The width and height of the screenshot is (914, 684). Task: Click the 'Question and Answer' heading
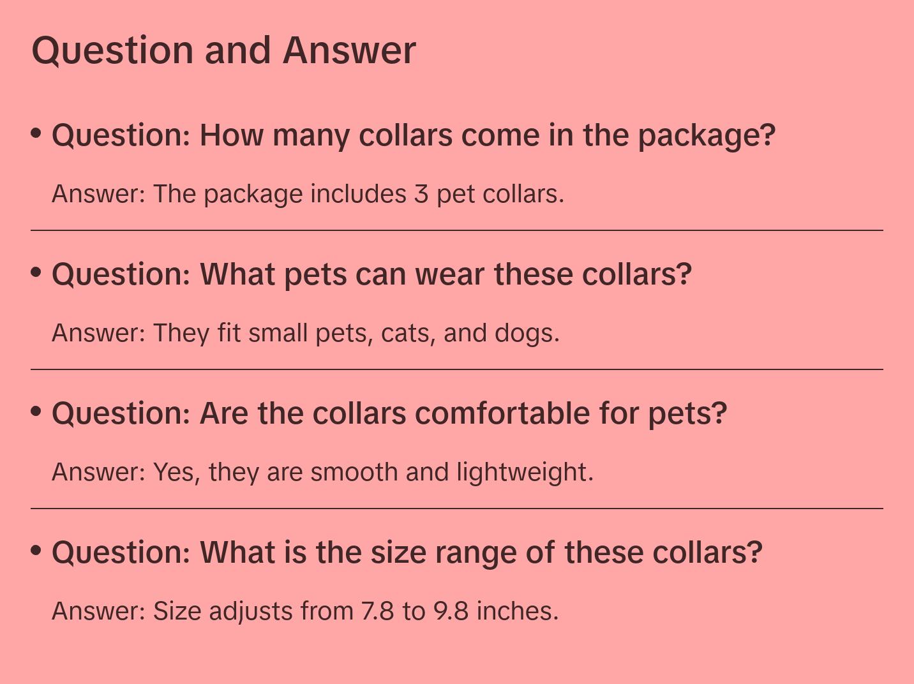(223, 50)
